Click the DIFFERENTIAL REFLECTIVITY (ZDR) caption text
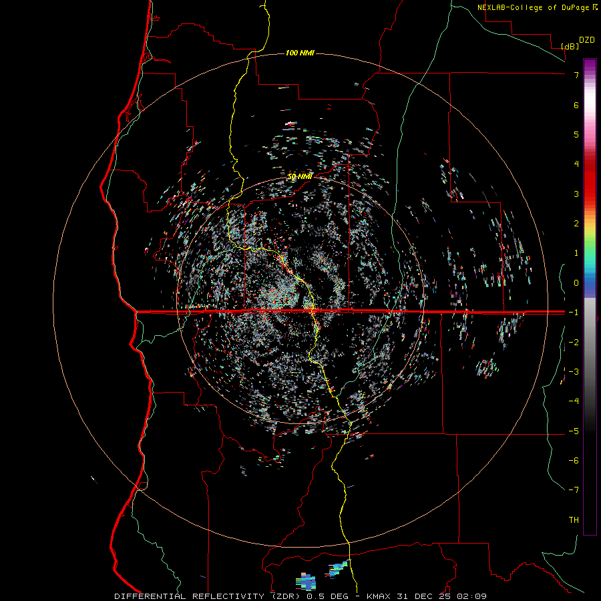This screenshot has width=601, height=601. tap(208, 596)
